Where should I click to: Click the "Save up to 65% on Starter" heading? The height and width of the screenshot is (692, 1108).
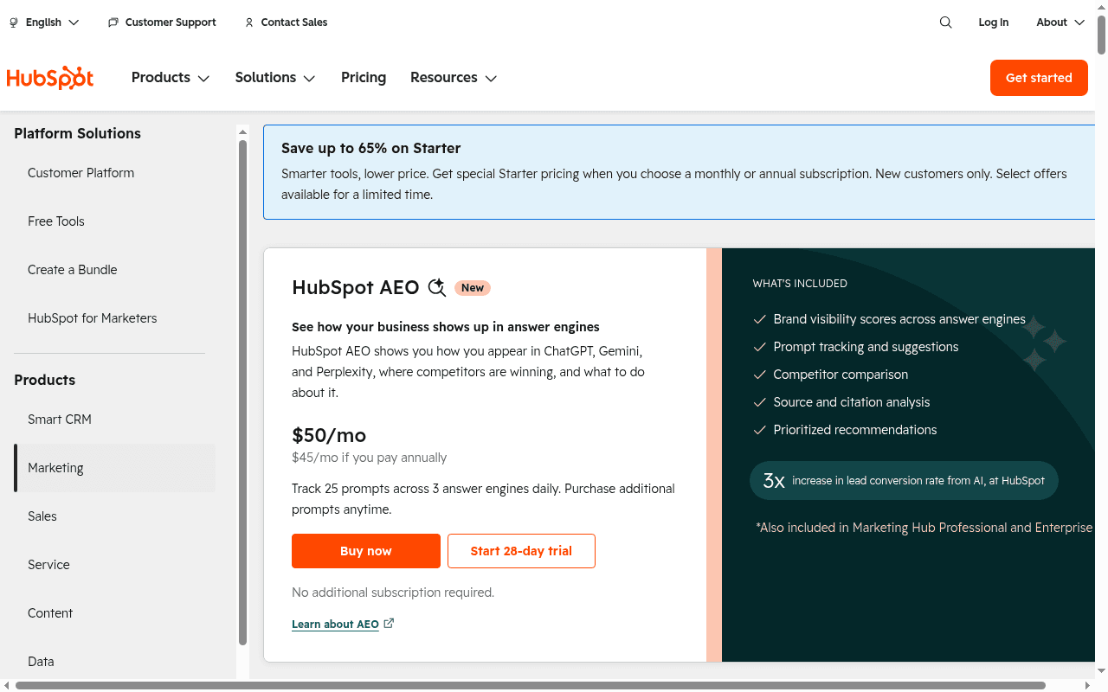371,148
